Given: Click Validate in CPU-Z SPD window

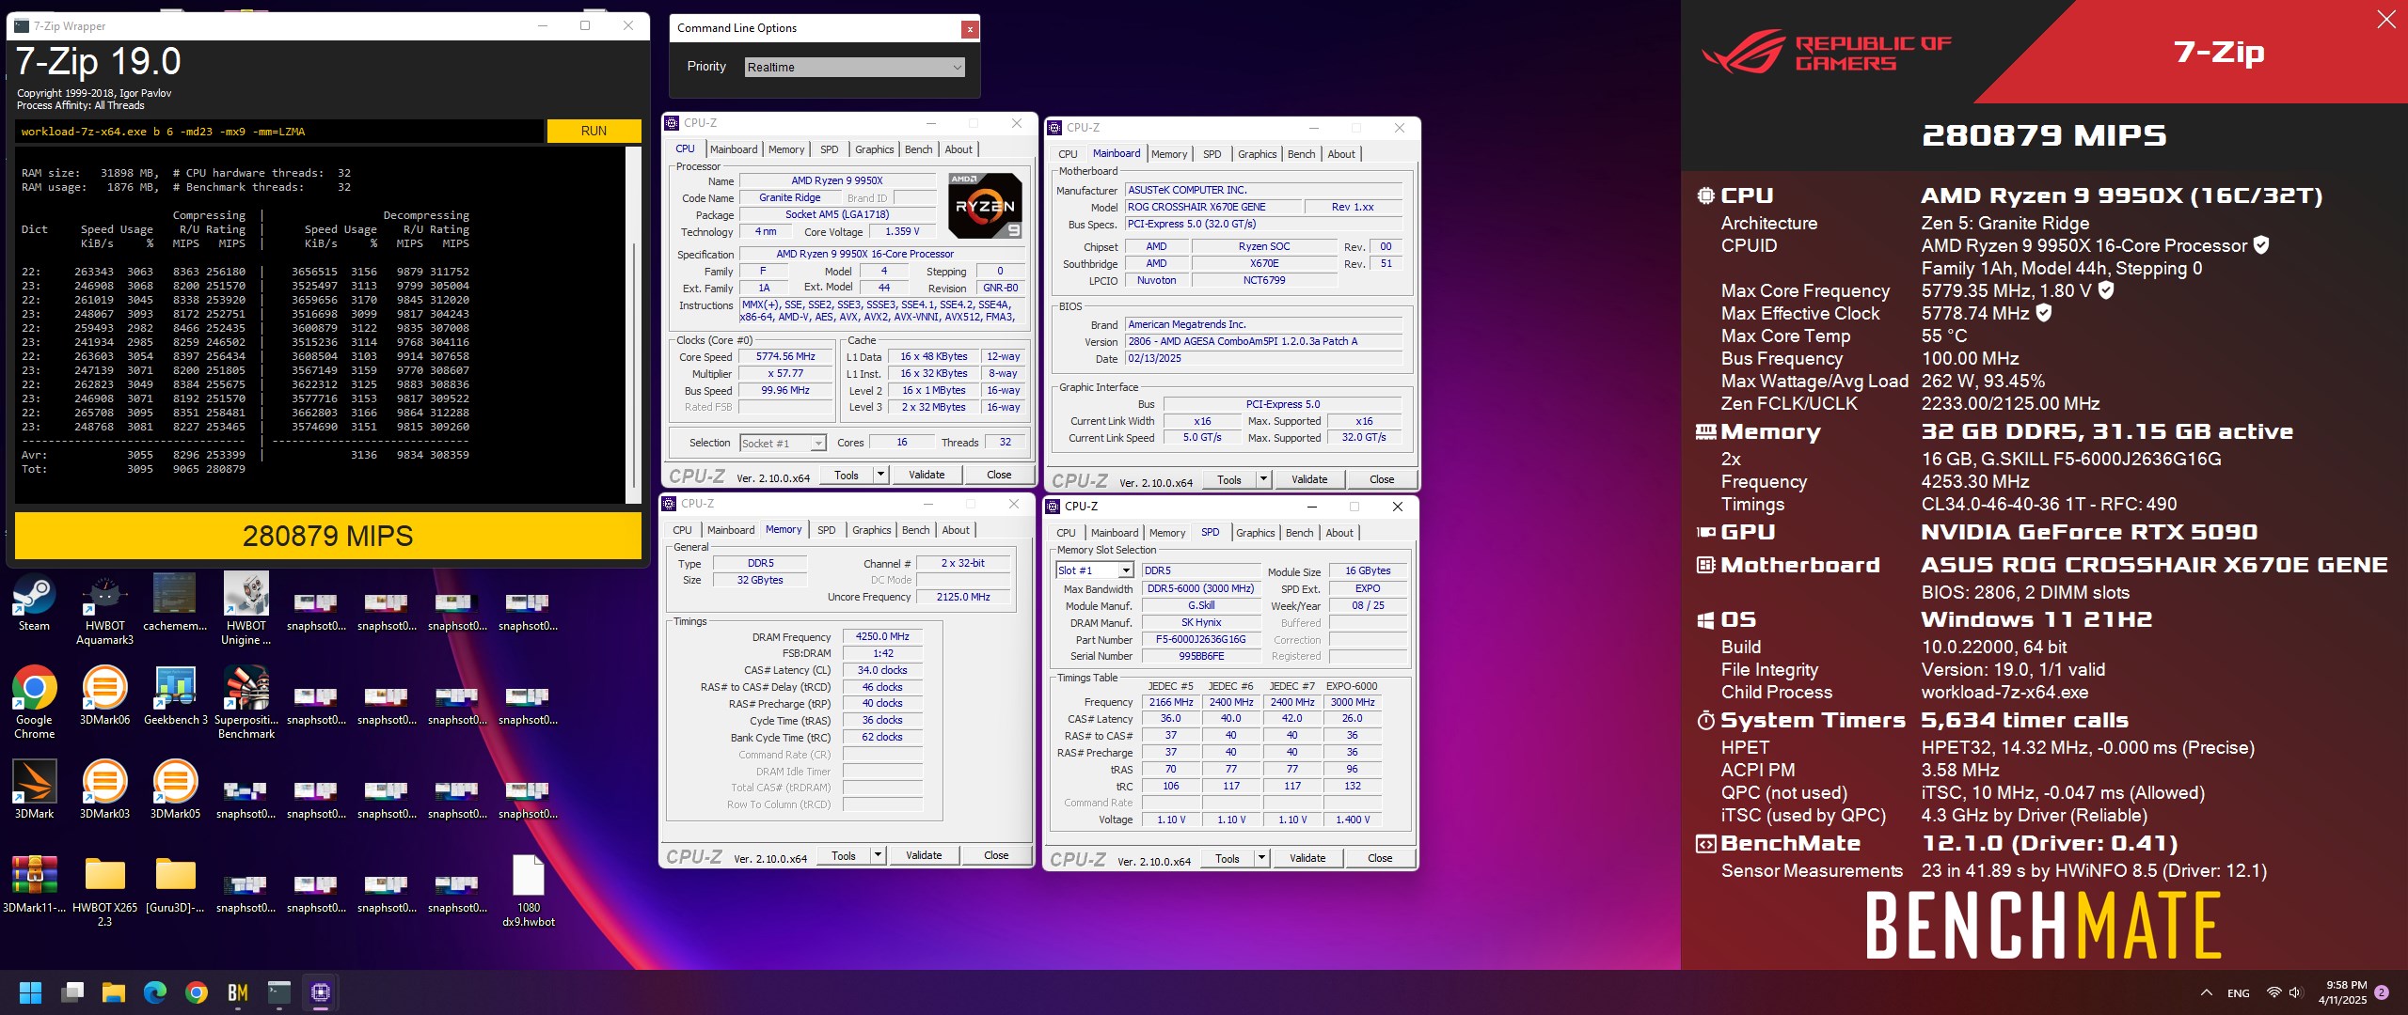Looking at the screenshot, I should [1307, 858].
